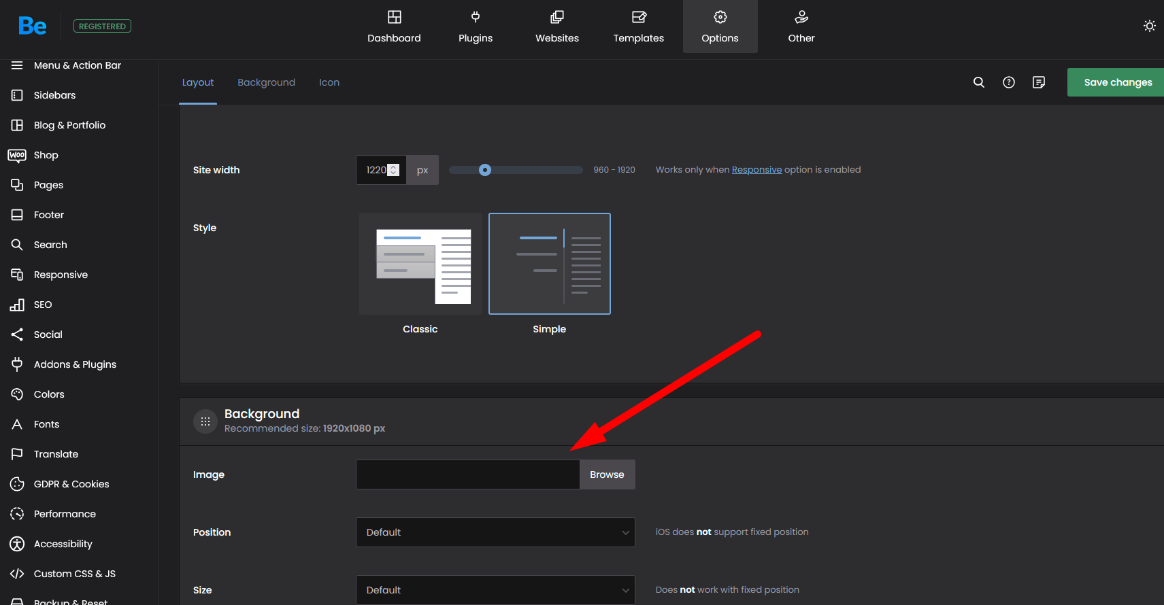This screenshot has width=1164, height=605.
Task: Switch to the Icon tab
Action: point(329,82)
